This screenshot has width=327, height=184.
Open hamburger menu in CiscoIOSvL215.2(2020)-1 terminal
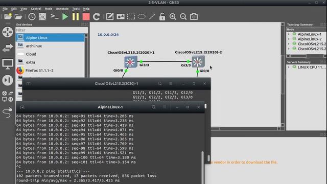(x=171, y=83)
